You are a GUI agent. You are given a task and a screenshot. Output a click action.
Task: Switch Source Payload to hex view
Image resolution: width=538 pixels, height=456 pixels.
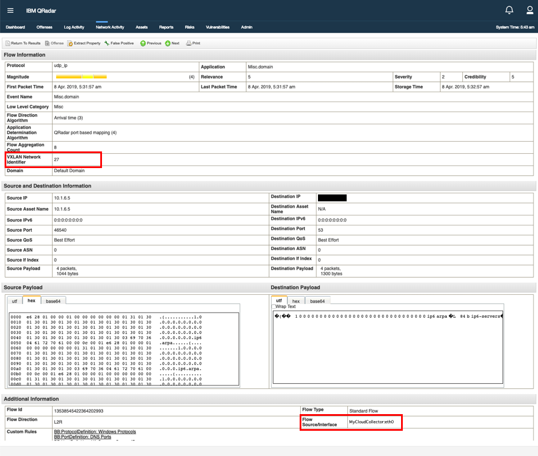coord(32,301)
